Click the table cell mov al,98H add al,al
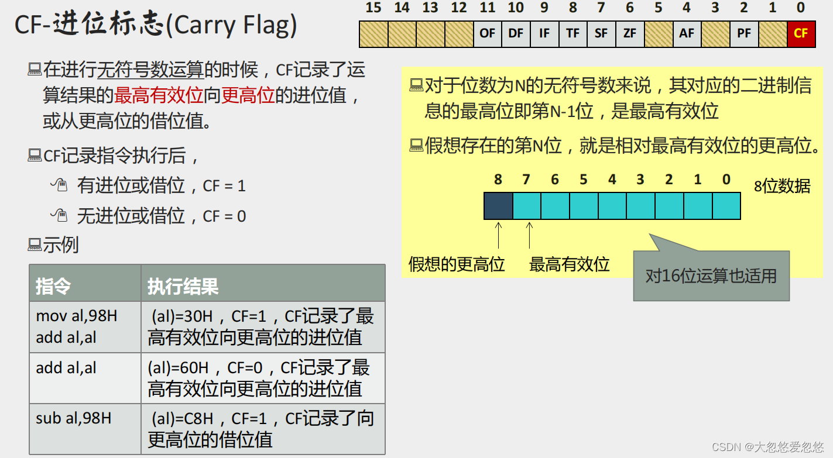 tap(85, 327)
